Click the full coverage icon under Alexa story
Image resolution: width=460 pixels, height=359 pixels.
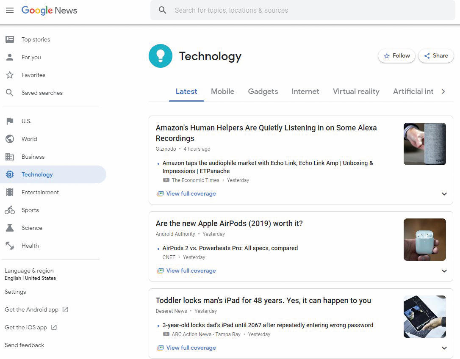pos(160,193)
